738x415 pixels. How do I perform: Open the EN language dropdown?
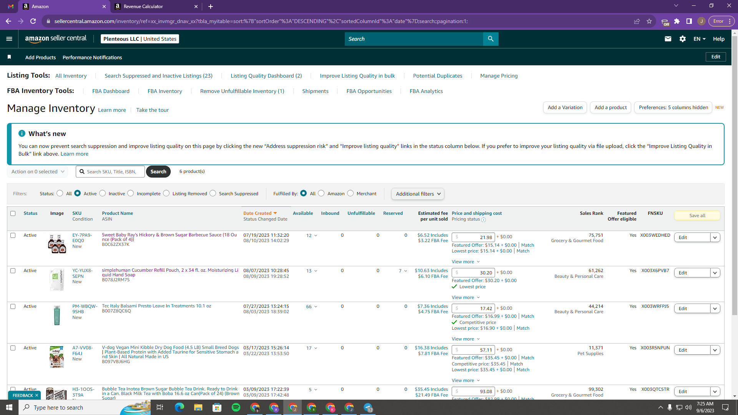(x=700, y=39)
